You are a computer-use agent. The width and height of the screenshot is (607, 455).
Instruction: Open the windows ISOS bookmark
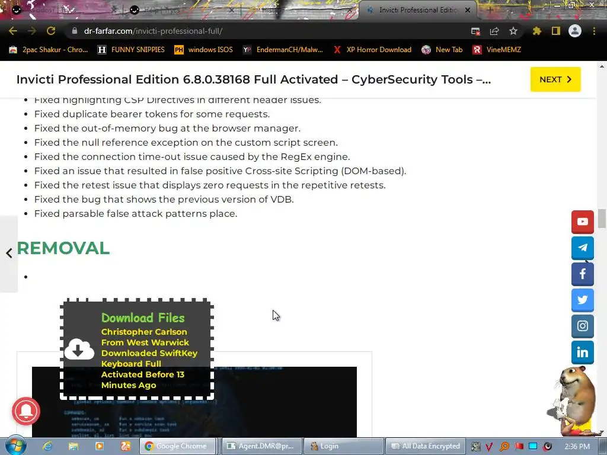coord(204,50)
